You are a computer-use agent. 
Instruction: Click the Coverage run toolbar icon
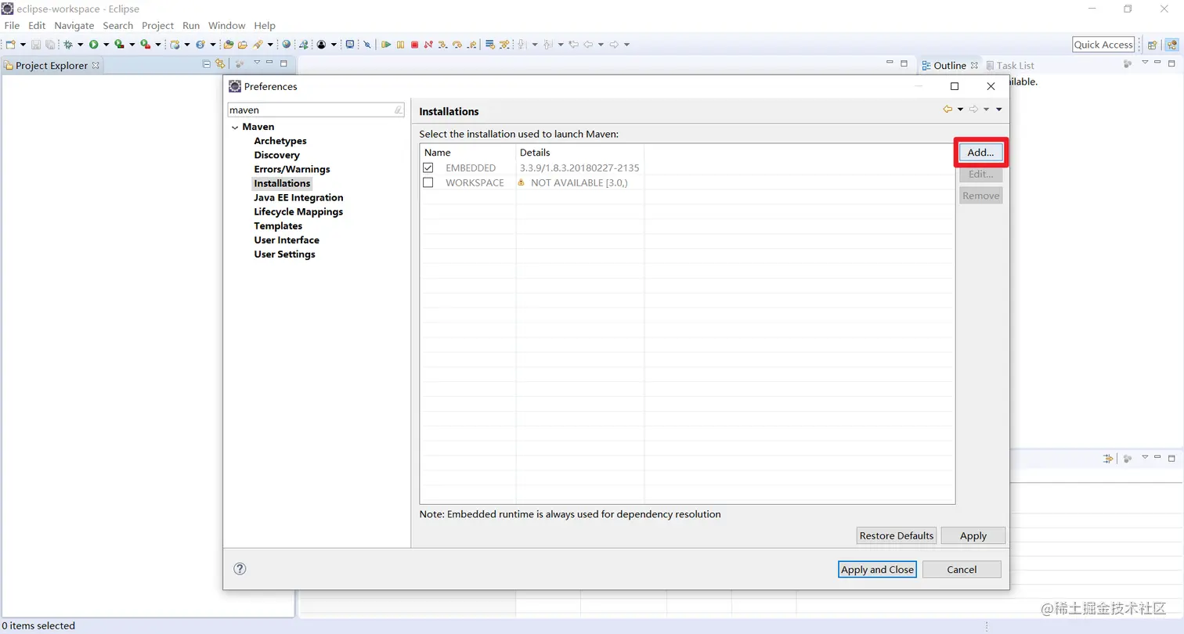point(120,45)
